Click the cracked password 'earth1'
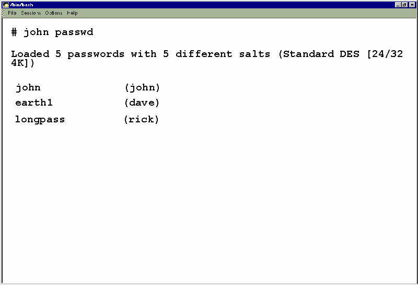The image size is (418, 285). point(34,102)
